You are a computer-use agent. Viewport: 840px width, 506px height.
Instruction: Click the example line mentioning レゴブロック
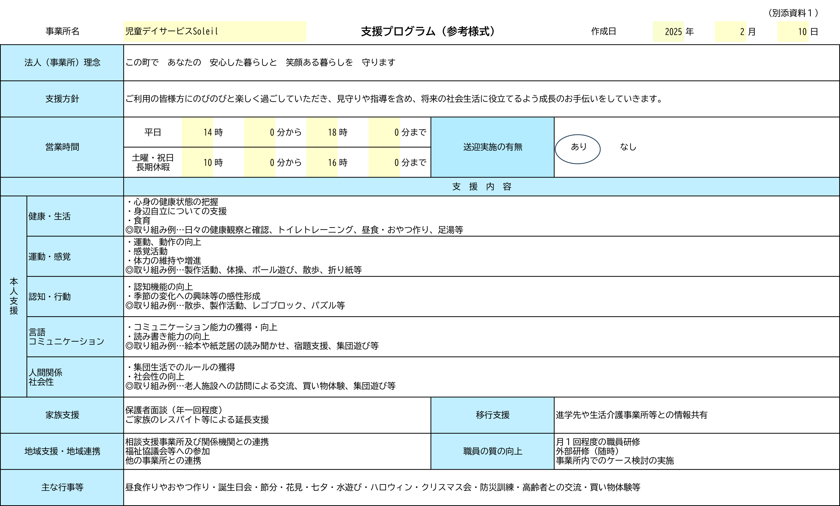pos(235,305)
